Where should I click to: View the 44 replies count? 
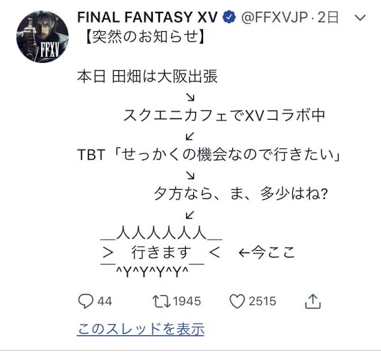105,301
